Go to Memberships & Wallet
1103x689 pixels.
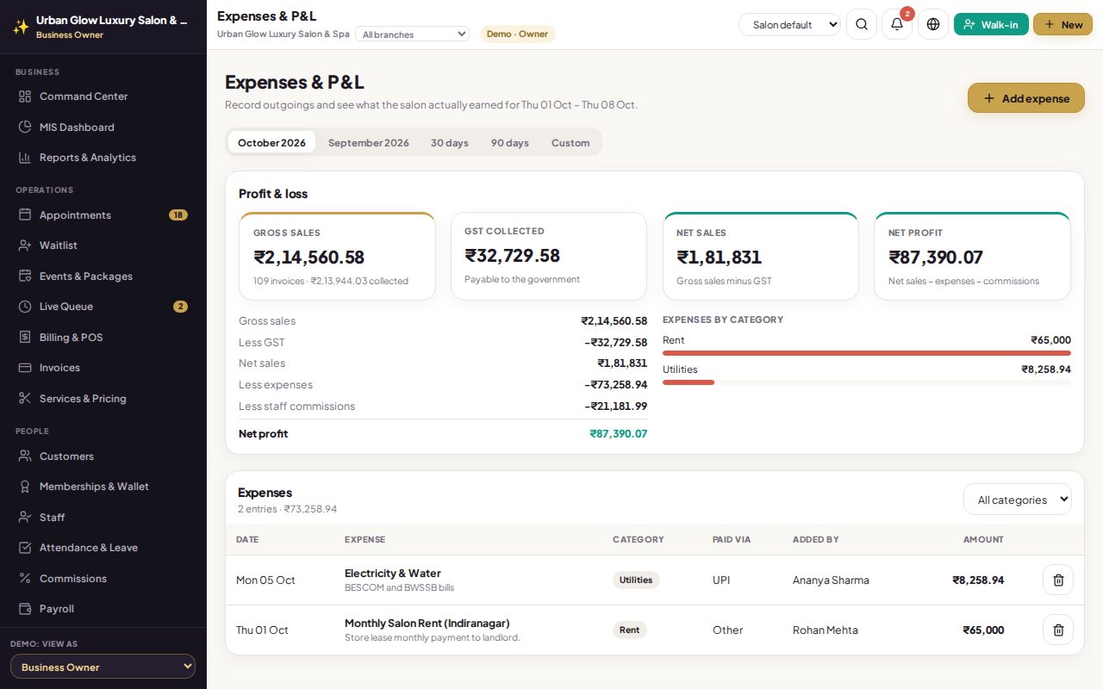point(103,487)
